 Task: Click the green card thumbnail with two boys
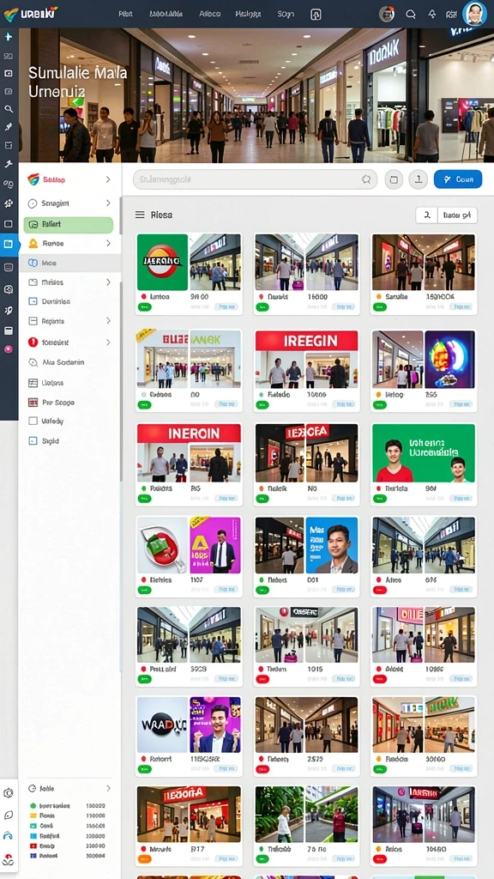[424, 453]
